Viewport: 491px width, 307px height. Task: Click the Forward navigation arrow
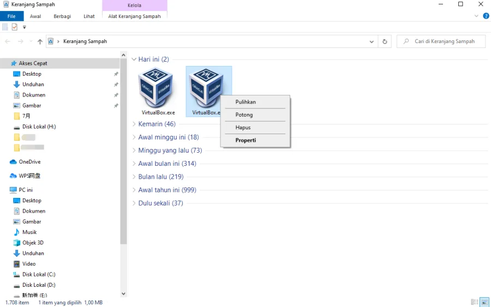click(20, 41)
